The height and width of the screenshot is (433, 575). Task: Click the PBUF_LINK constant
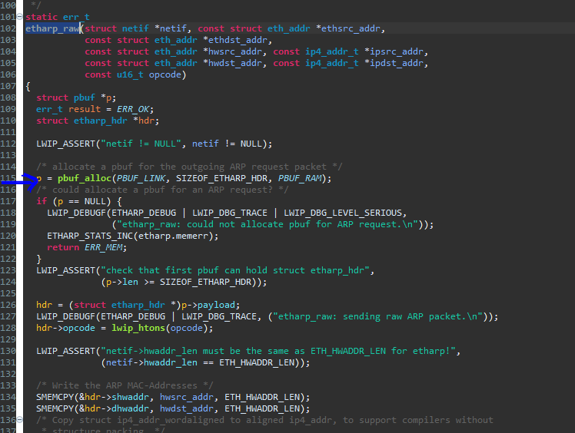(x=141, y=178)
